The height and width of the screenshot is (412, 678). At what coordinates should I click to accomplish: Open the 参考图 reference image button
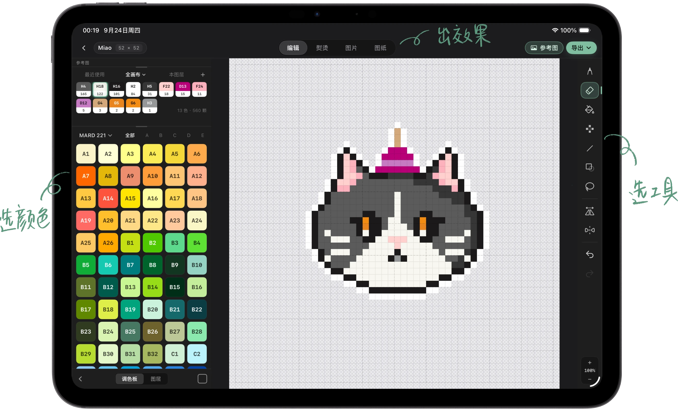[544, 48]
